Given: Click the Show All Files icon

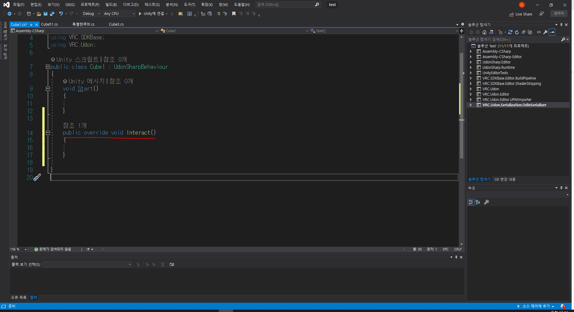Looking at the screenshot, I should [x=530, y=32].
